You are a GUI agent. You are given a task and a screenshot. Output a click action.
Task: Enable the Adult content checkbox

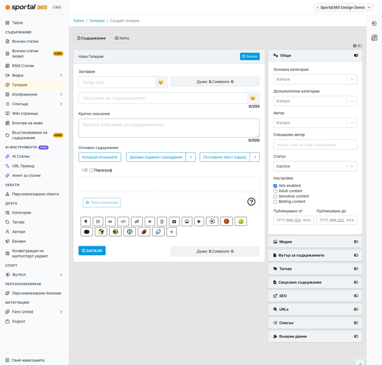point(275,191)
